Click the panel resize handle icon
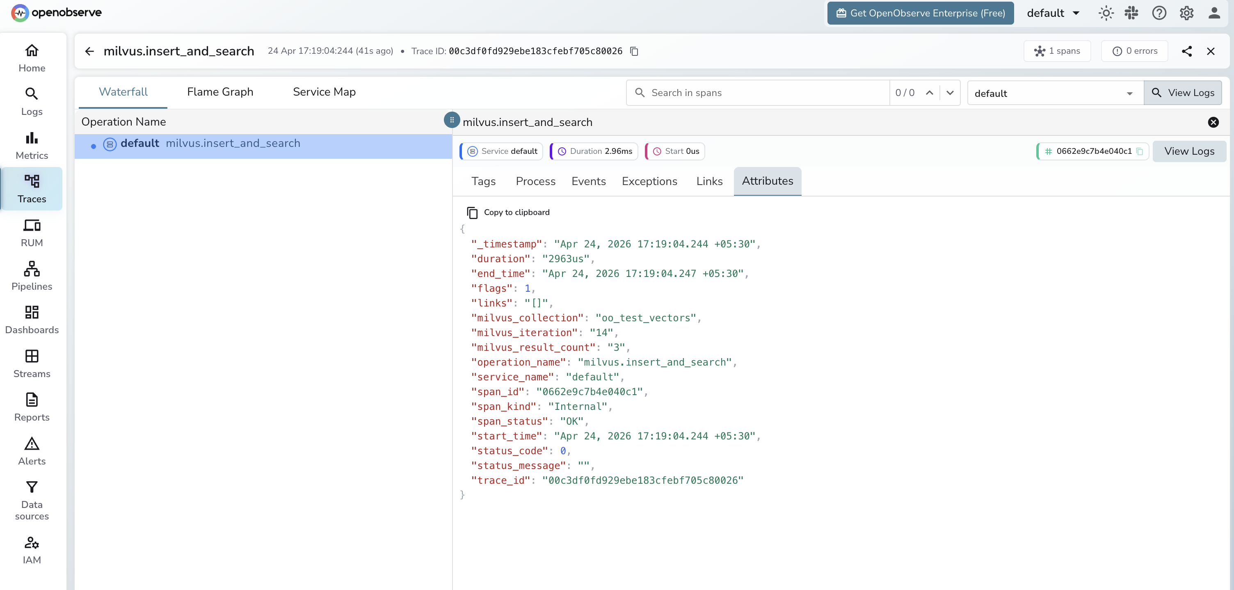 point(452,120)
